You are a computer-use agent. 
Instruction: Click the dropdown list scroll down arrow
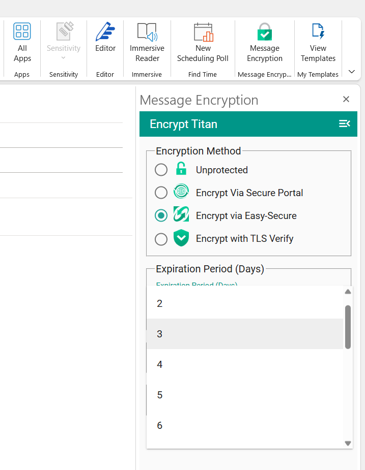pos(348,443)
